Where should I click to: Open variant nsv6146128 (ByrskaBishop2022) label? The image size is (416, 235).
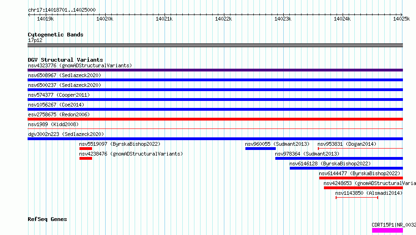pos(330,164)
